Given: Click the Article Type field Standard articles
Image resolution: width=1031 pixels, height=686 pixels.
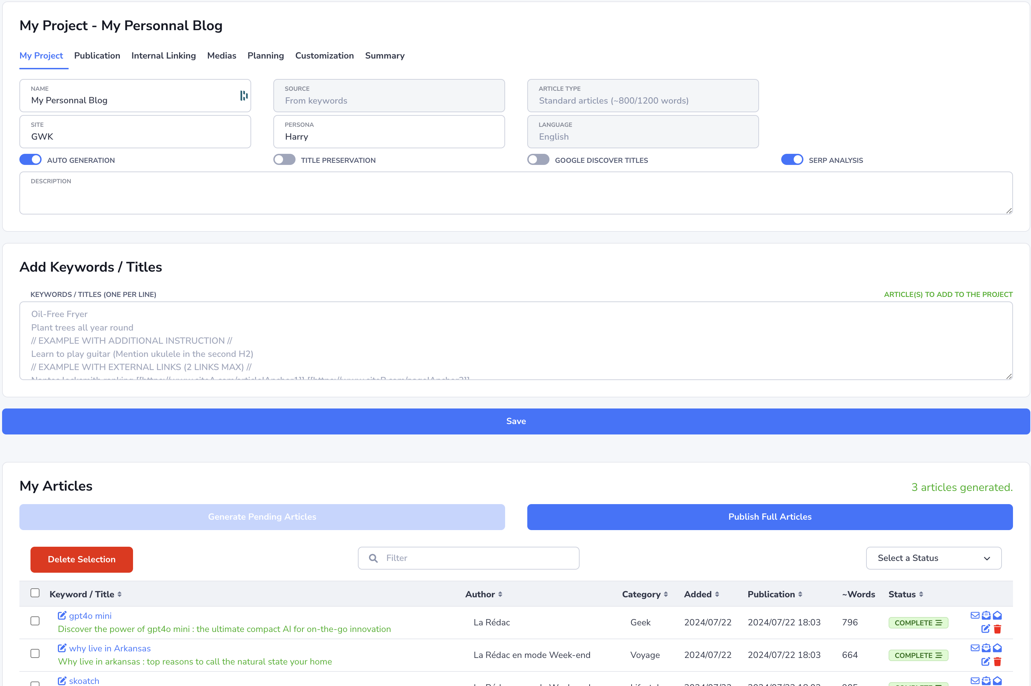Looking at the screenshot, I should click(x=643, y=95).
